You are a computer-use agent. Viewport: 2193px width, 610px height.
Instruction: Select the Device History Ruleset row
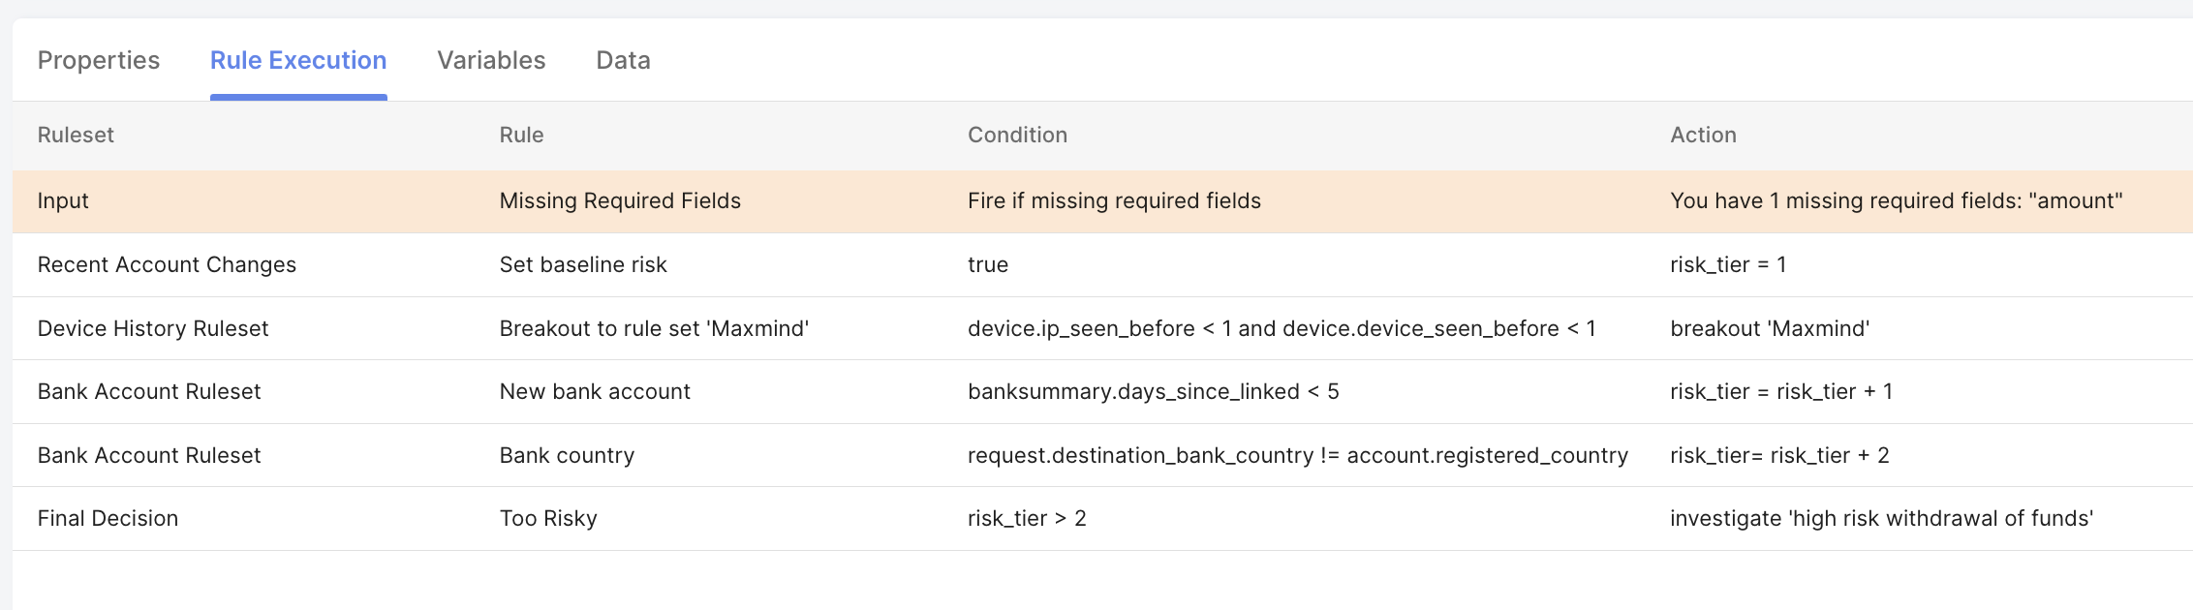click(153, 328)
